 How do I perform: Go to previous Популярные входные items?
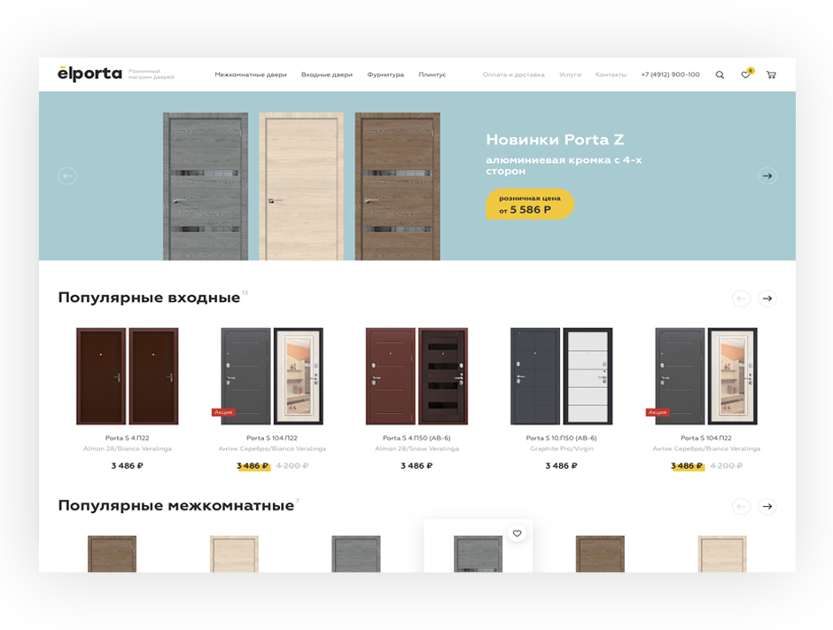(x=741, y=299)
